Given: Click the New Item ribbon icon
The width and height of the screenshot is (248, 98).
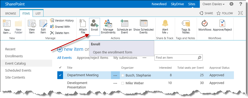Looking at the screenshot, I should [7, 24].
